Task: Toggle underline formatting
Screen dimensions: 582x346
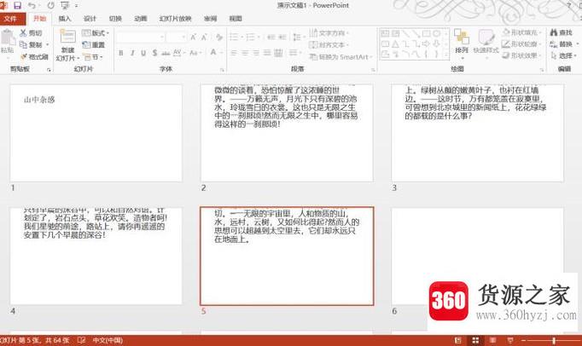Action: click(143, 53)
